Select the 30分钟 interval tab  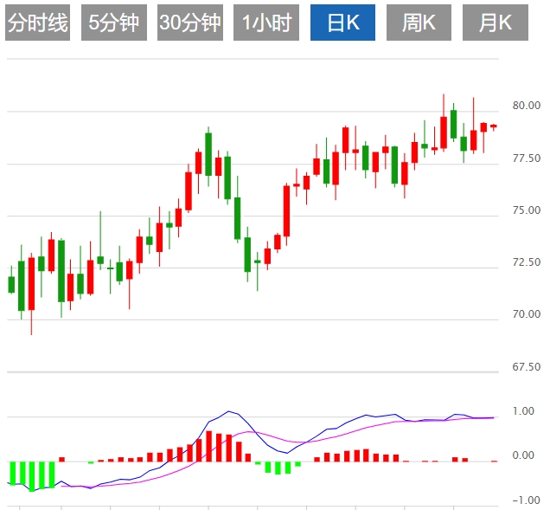tap(190, 23)
